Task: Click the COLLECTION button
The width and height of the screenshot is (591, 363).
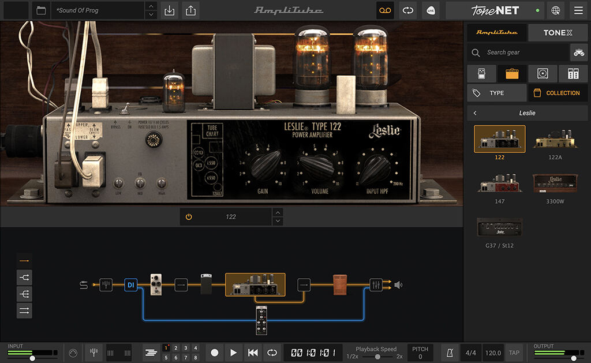Action: [558, 92]
